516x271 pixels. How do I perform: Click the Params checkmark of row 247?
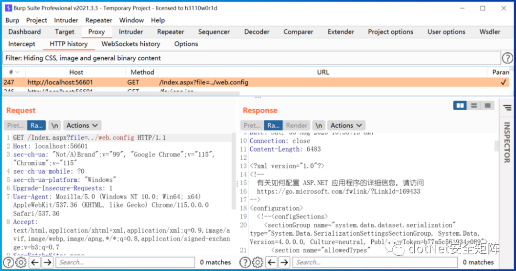(x=503, y=83)
